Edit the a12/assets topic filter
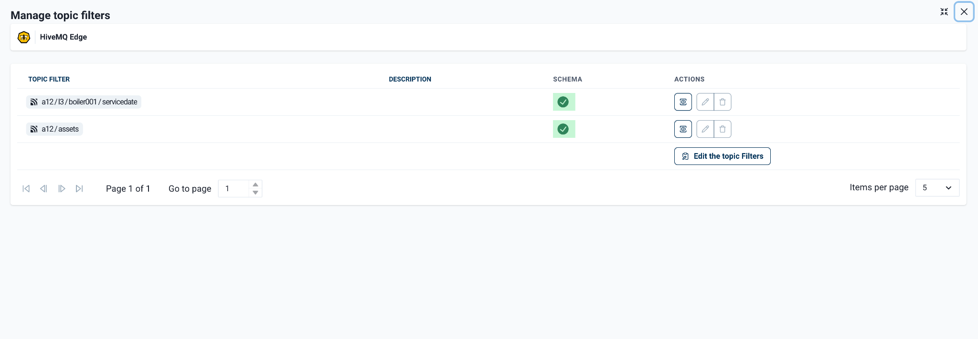This screenshot has height=339, width=978. (705, 129)
